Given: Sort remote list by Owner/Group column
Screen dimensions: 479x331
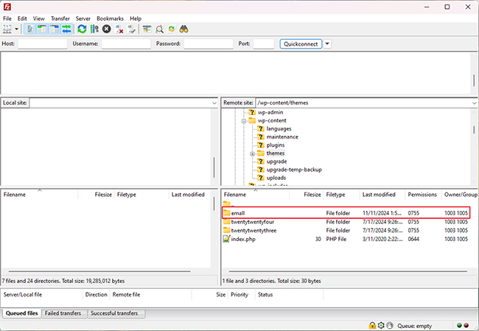Looking at the screenshot, I should coord(461,195).
